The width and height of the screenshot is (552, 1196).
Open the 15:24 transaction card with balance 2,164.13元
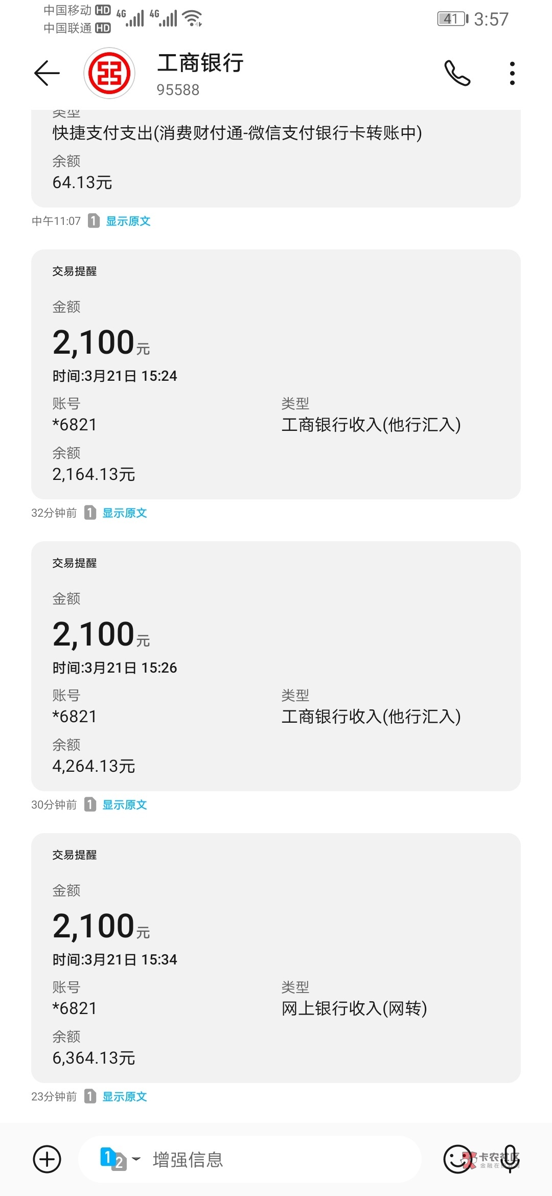pyautogui.click(x=276, y=374)
